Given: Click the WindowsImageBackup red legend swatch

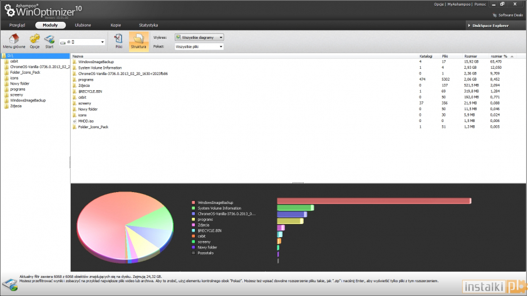Looking at the screenshot, I should [193, 203].
